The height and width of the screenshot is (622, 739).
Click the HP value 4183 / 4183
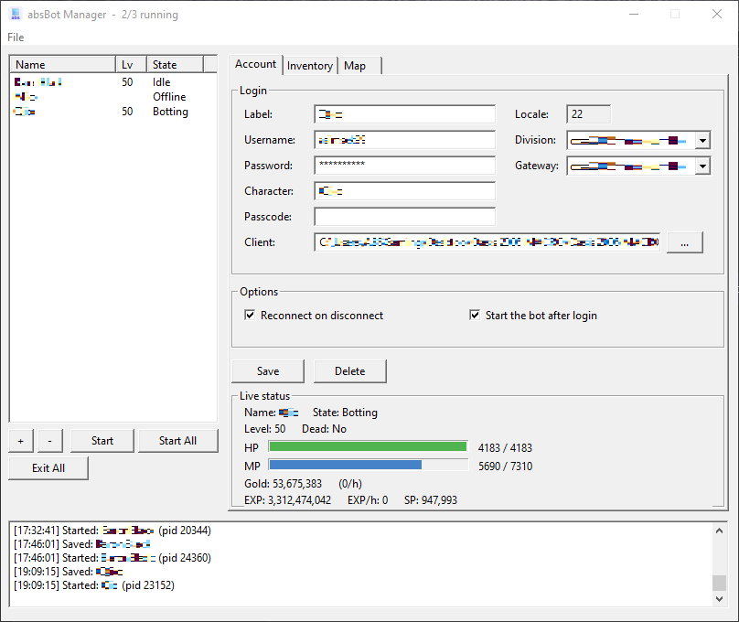(x=505, y=447)
